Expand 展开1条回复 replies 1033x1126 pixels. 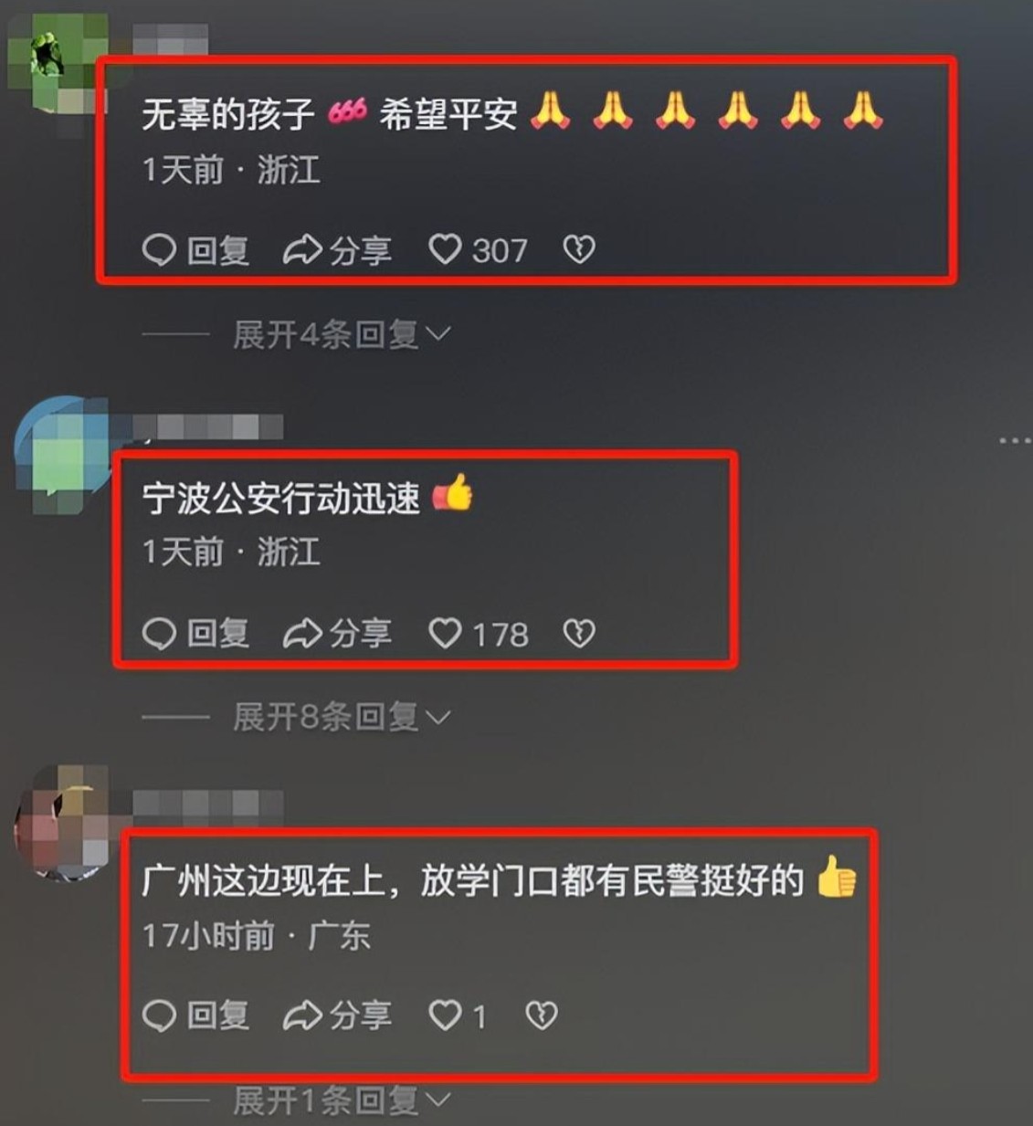click(342, 1100)
